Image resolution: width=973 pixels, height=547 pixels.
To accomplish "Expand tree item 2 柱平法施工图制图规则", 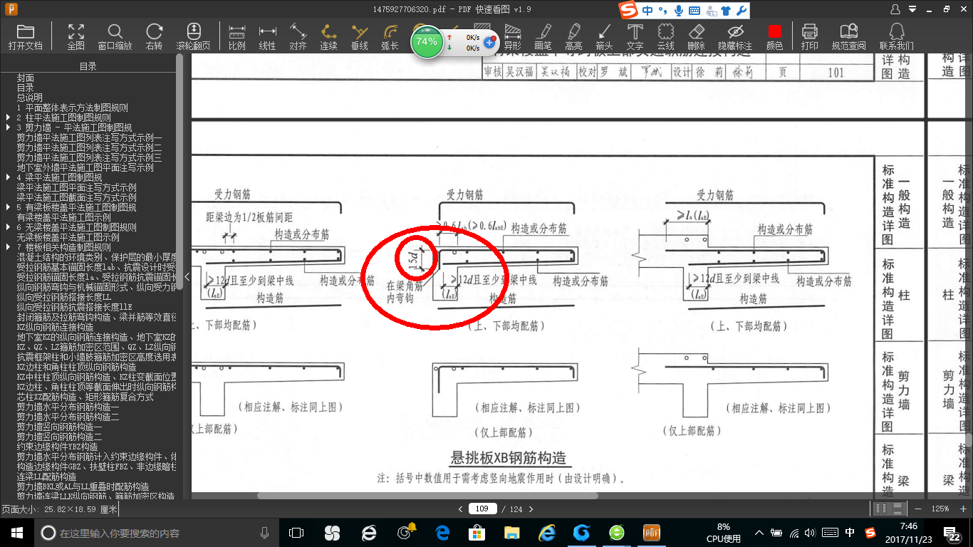I will pyautogui.click(x=8, y=118).
